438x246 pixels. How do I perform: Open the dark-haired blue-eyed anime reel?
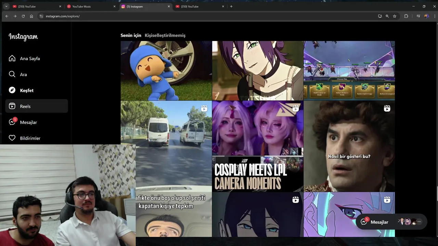pyautogui.click(x=258, y=214)
